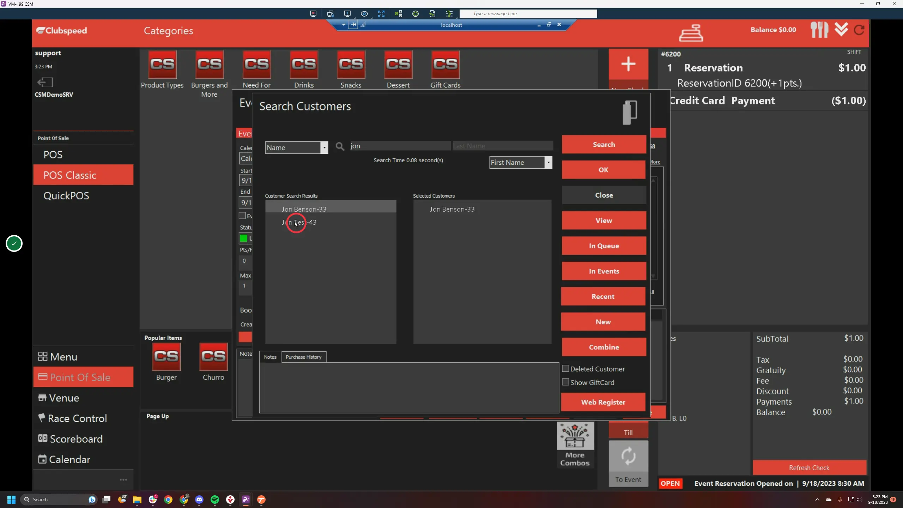
Task: Click the magnifier icon beside first name field
Action: pos(340,146)
